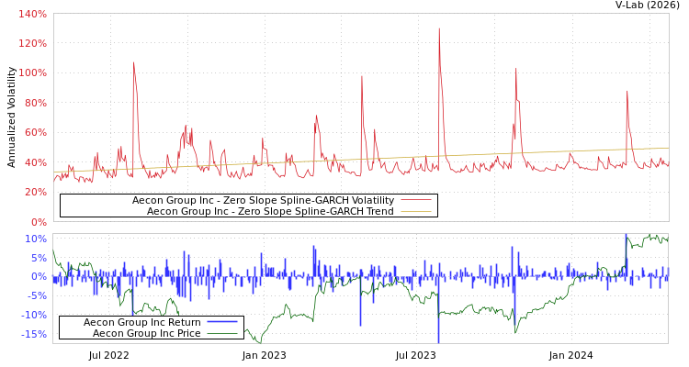
Task: Click the 100% tick label on volatility axis
Action: tap(32, 73)
